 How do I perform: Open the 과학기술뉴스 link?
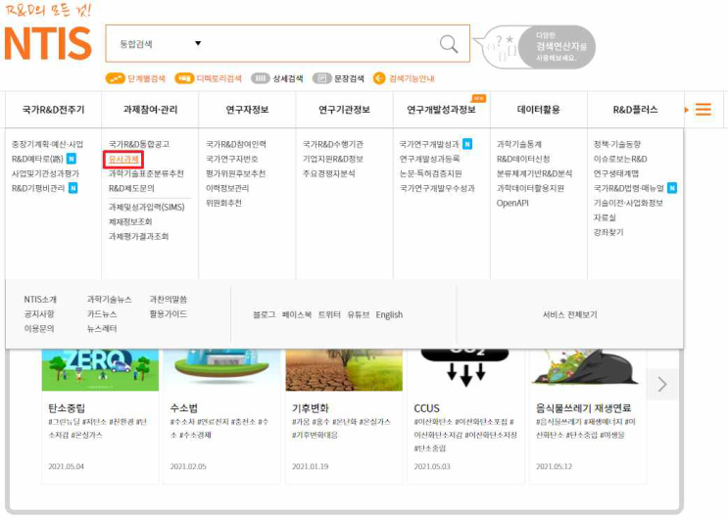(x=109, y=300)
